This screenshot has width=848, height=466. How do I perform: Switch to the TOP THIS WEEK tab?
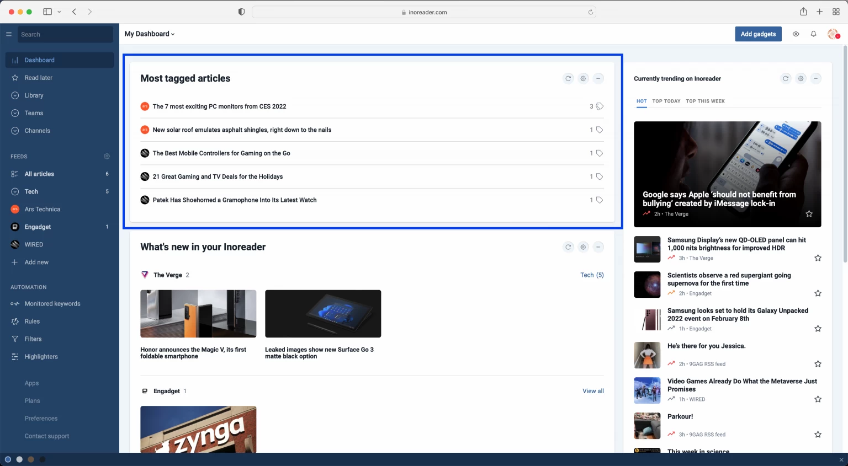coord(705,101)
